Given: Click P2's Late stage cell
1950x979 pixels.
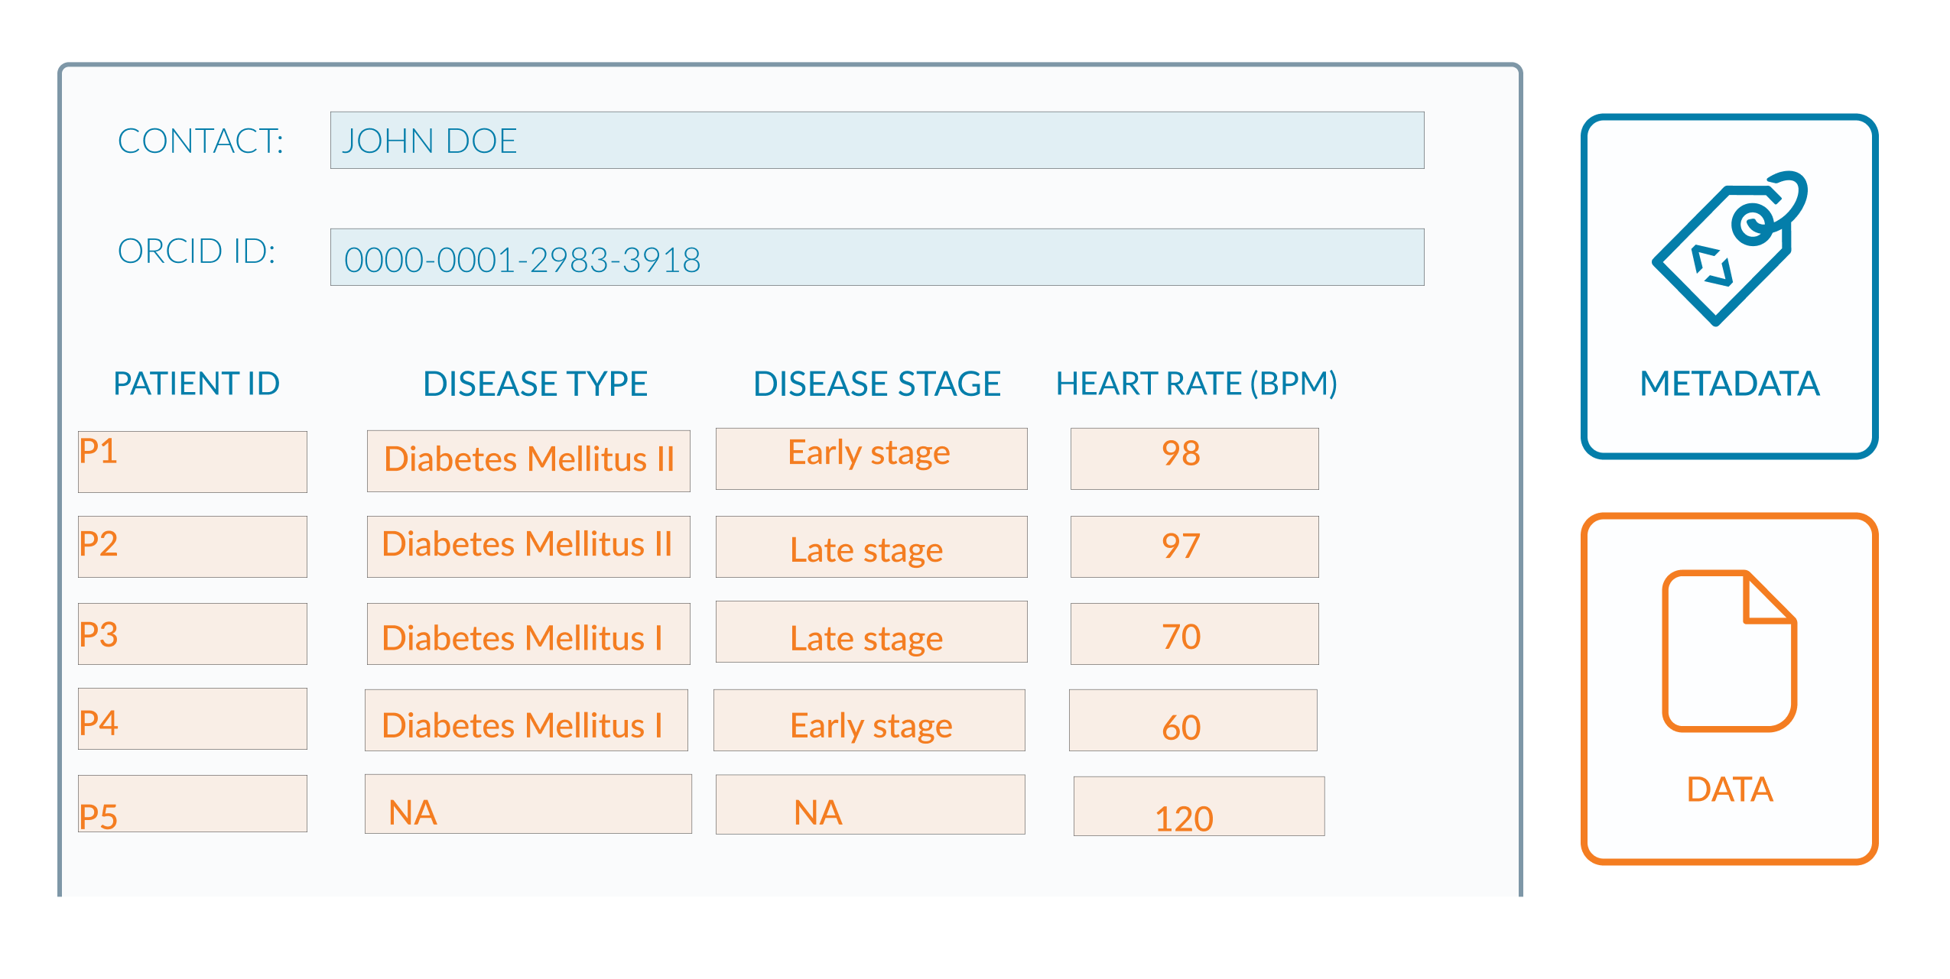Looking at the screenshot, I should [x=872, y=546].
